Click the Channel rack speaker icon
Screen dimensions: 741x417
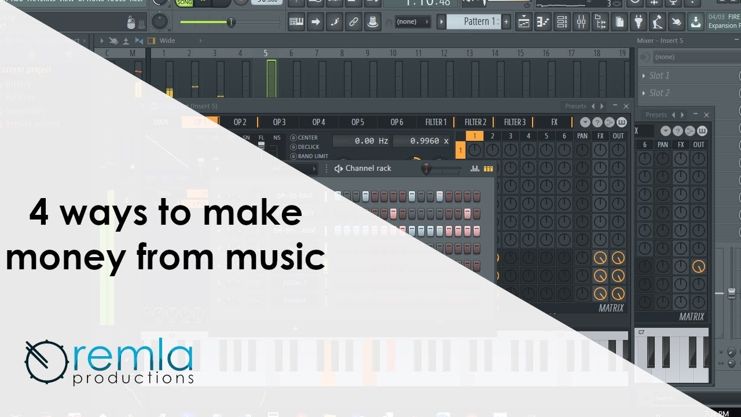(x=339, y=169)
